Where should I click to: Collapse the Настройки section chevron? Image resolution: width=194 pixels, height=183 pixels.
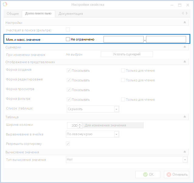coord(185,22)
